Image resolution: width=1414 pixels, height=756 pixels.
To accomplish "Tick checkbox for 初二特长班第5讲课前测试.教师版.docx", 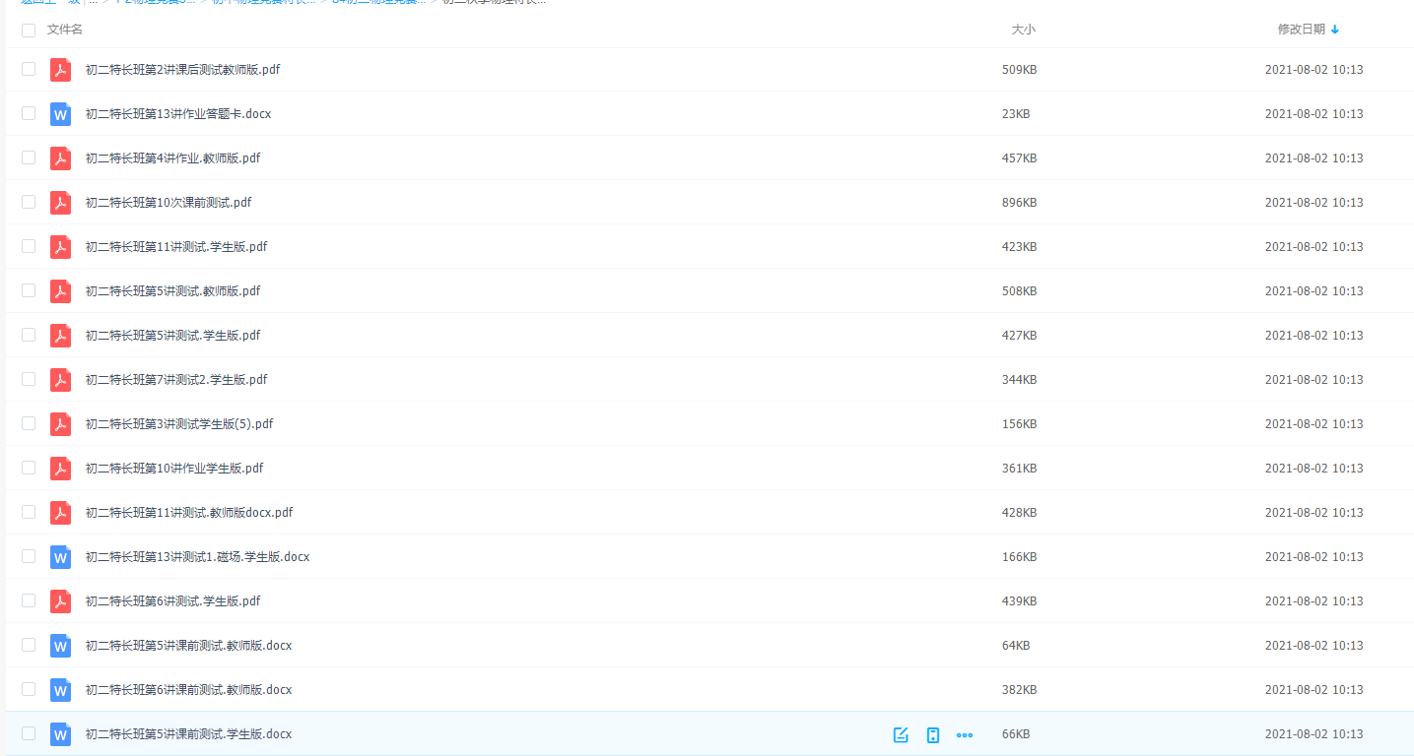I will [x=29, y=645].
